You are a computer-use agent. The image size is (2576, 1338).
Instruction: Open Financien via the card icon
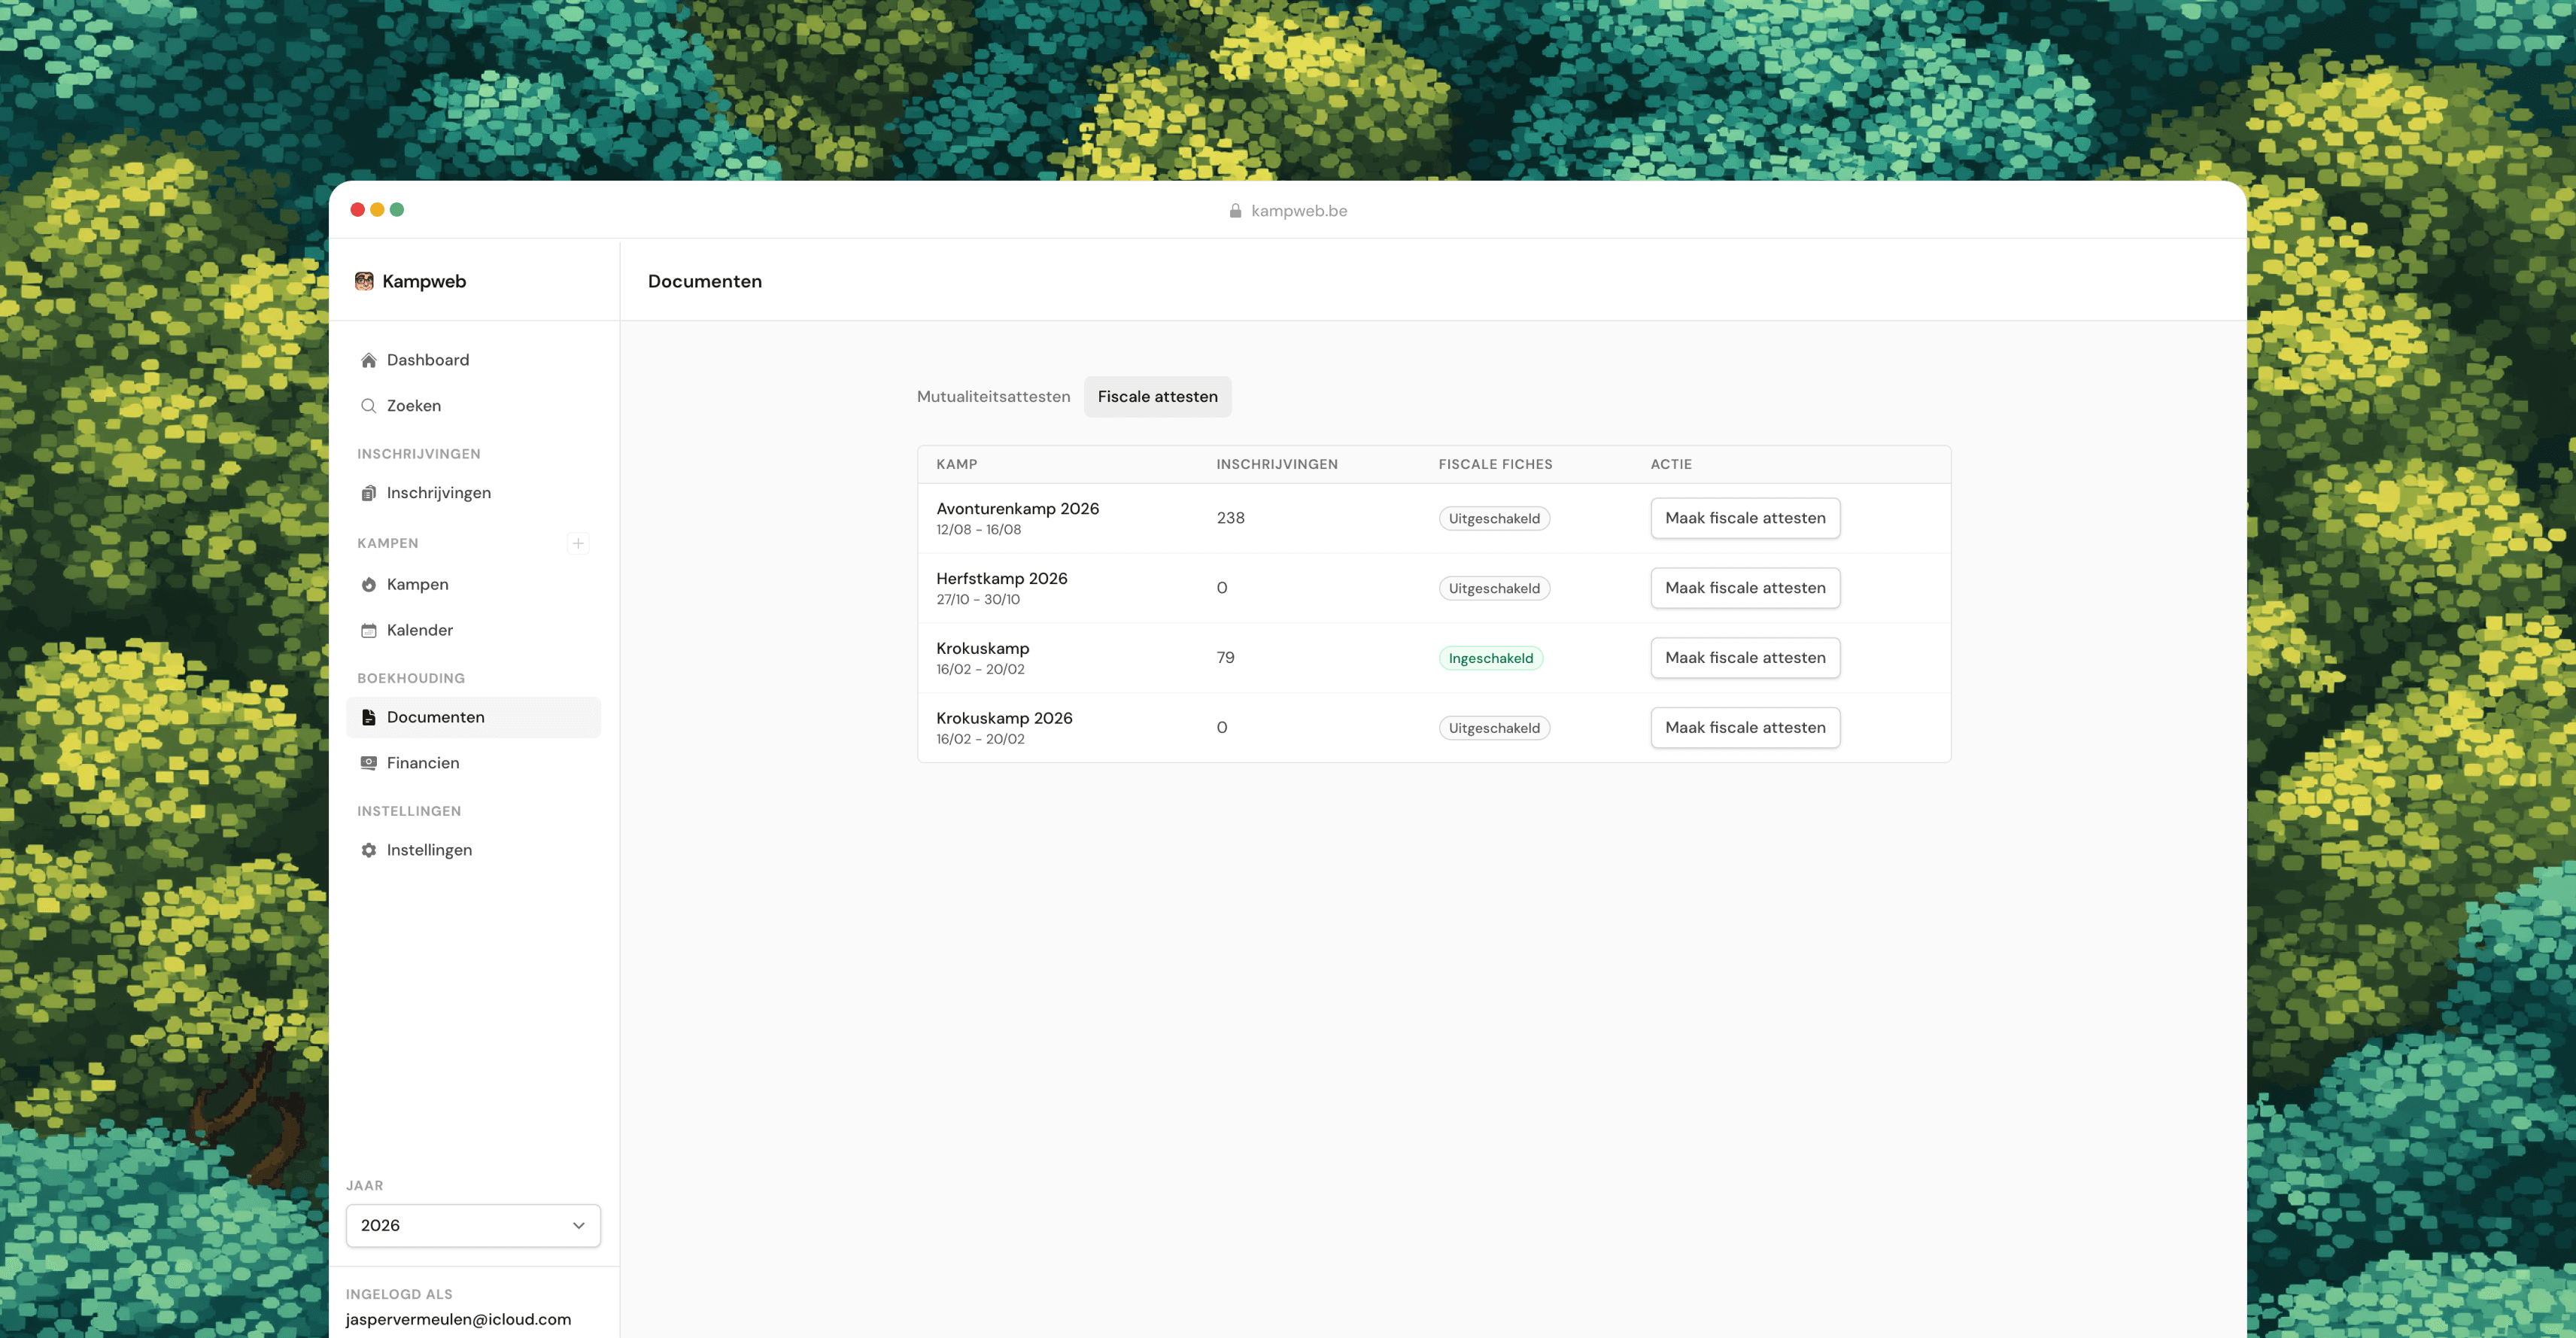point(368,762)
